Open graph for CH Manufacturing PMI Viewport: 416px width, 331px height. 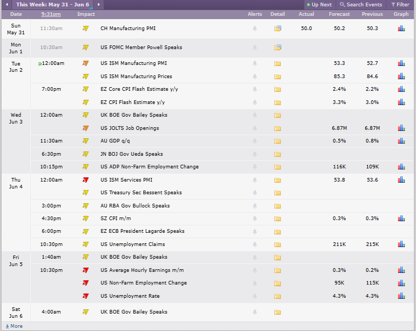401,28
